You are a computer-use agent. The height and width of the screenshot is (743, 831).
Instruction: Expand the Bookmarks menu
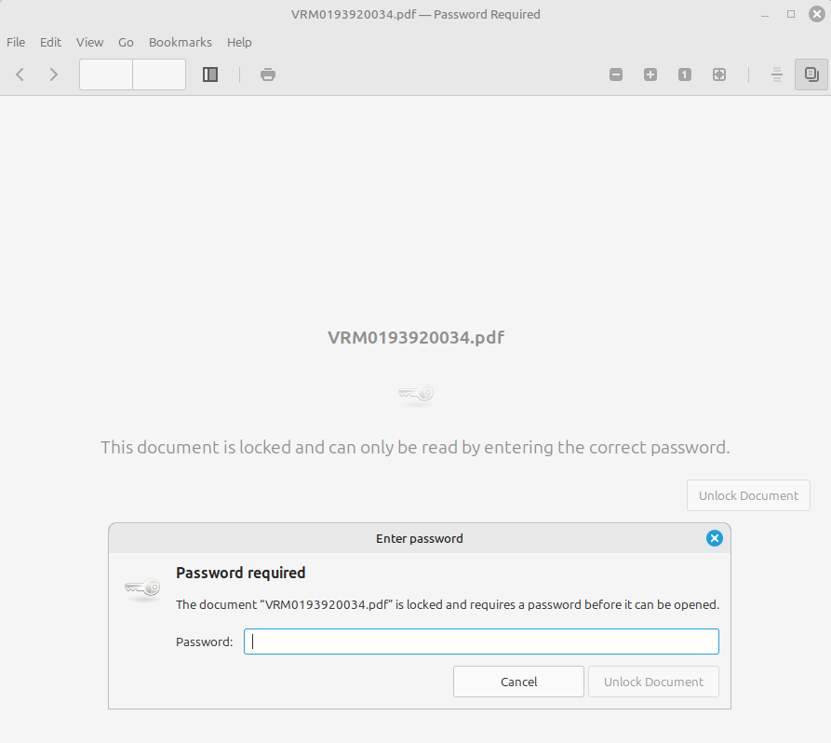click(x=180, y=42)
